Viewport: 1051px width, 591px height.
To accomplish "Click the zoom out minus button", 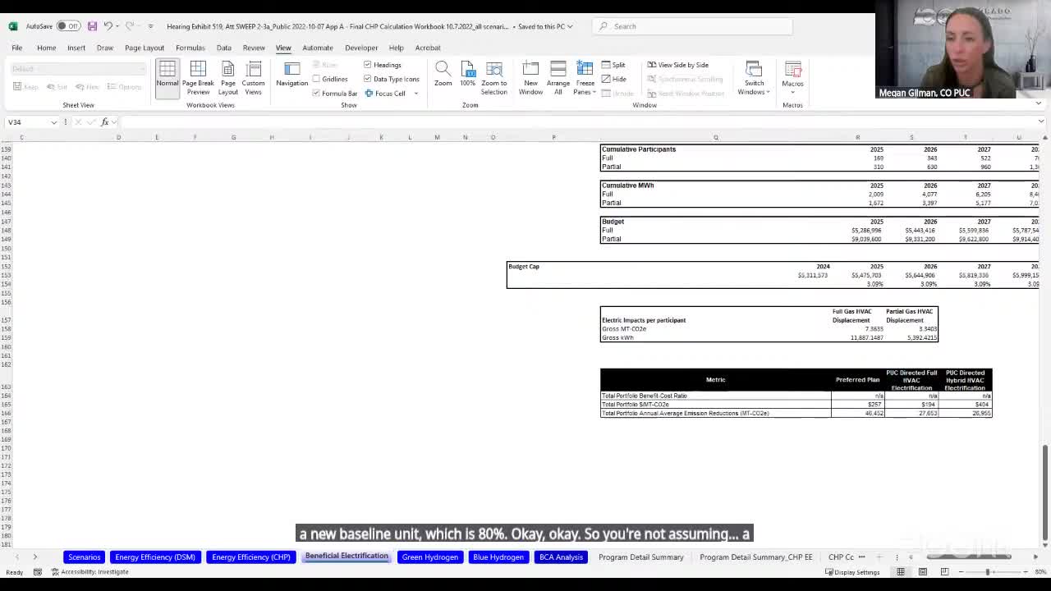I will pyautogui.click(x=962, y=572).
